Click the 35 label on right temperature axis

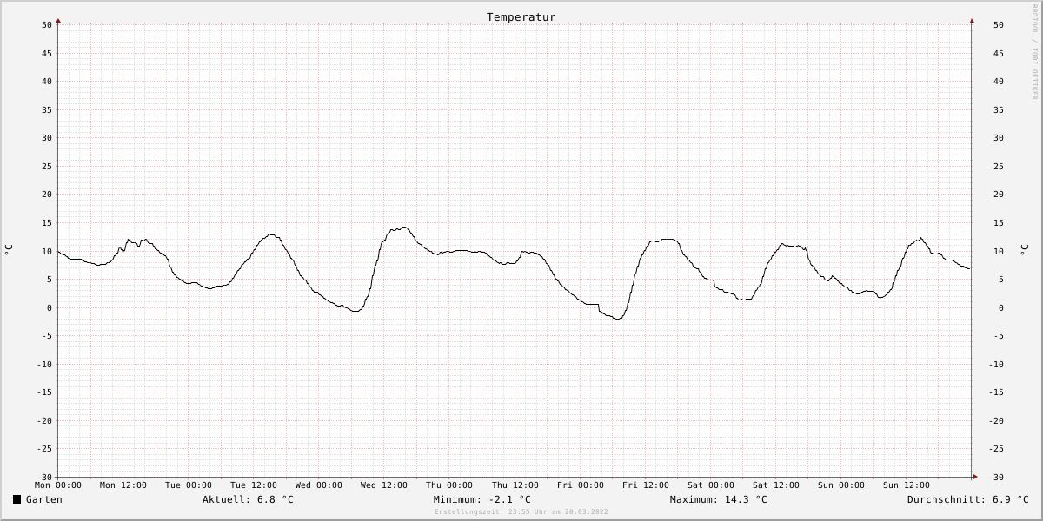pos(999,110)
